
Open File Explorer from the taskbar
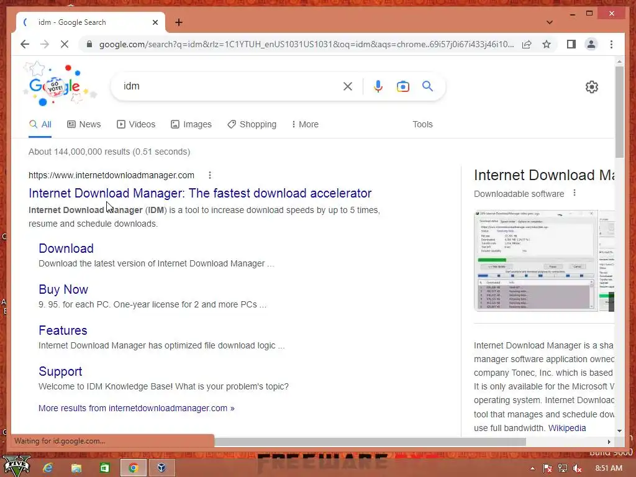point(76,468)
